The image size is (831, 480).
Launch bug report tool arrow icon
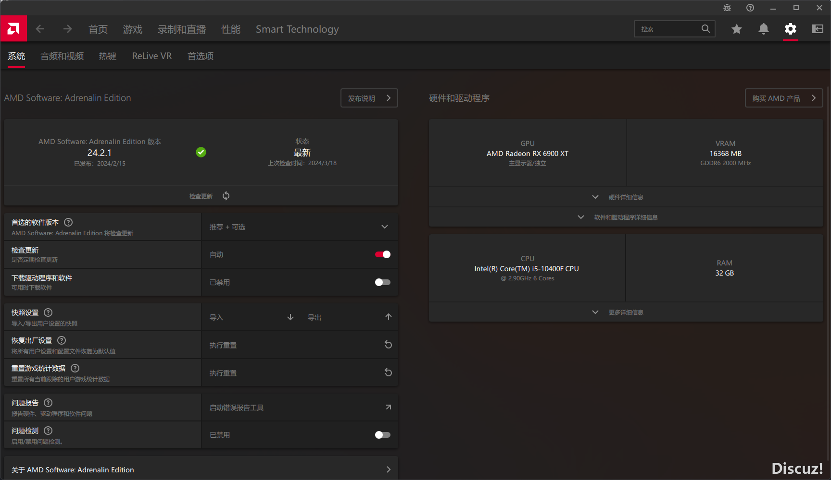coord(389,407)
